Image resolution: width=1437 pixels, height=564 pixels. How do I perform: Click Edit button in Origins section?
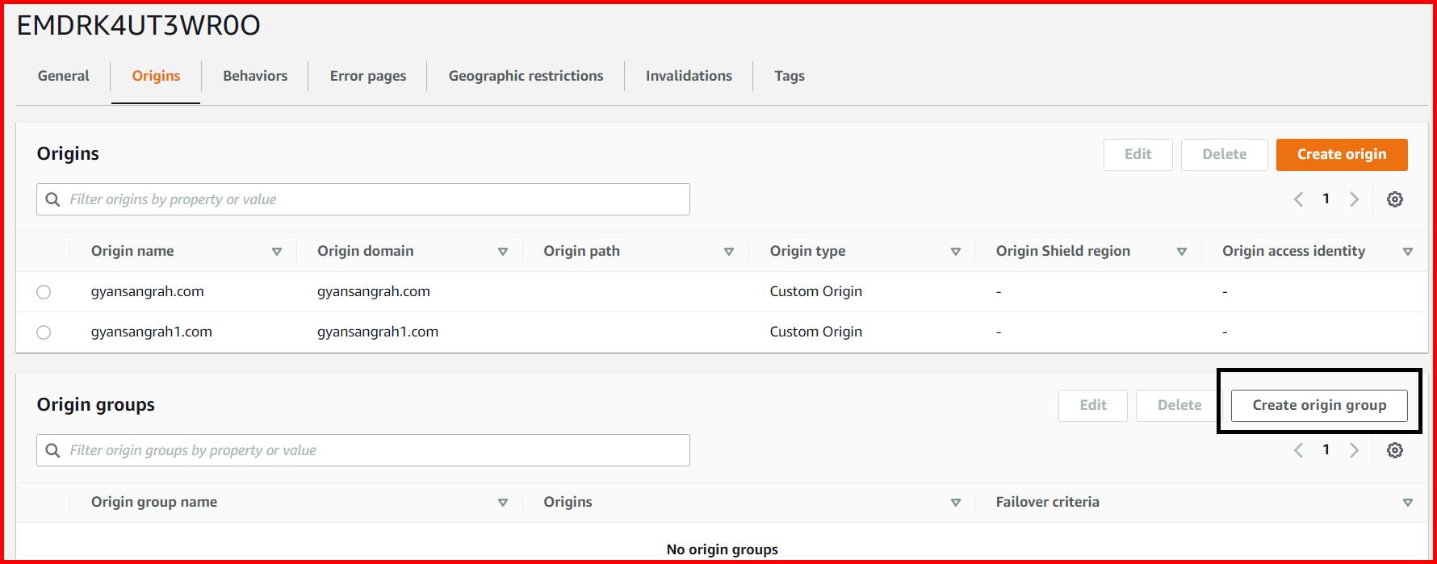coord(1137,154)
